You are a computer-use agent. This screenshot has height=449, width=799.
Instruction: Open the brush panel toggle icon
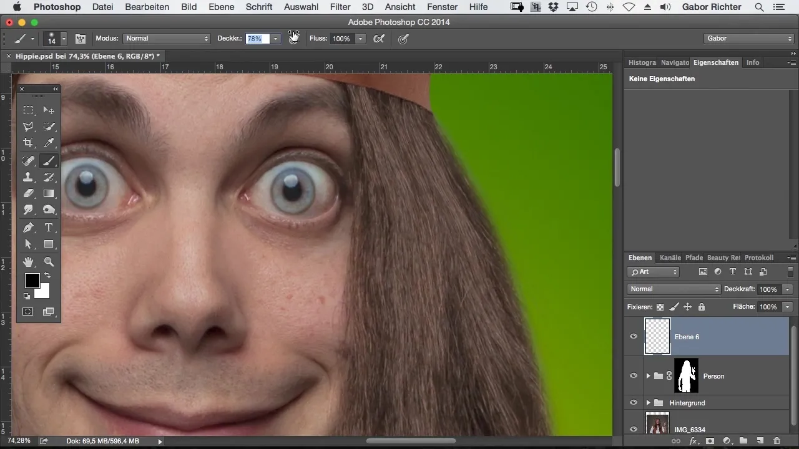(x=81, y=39)
